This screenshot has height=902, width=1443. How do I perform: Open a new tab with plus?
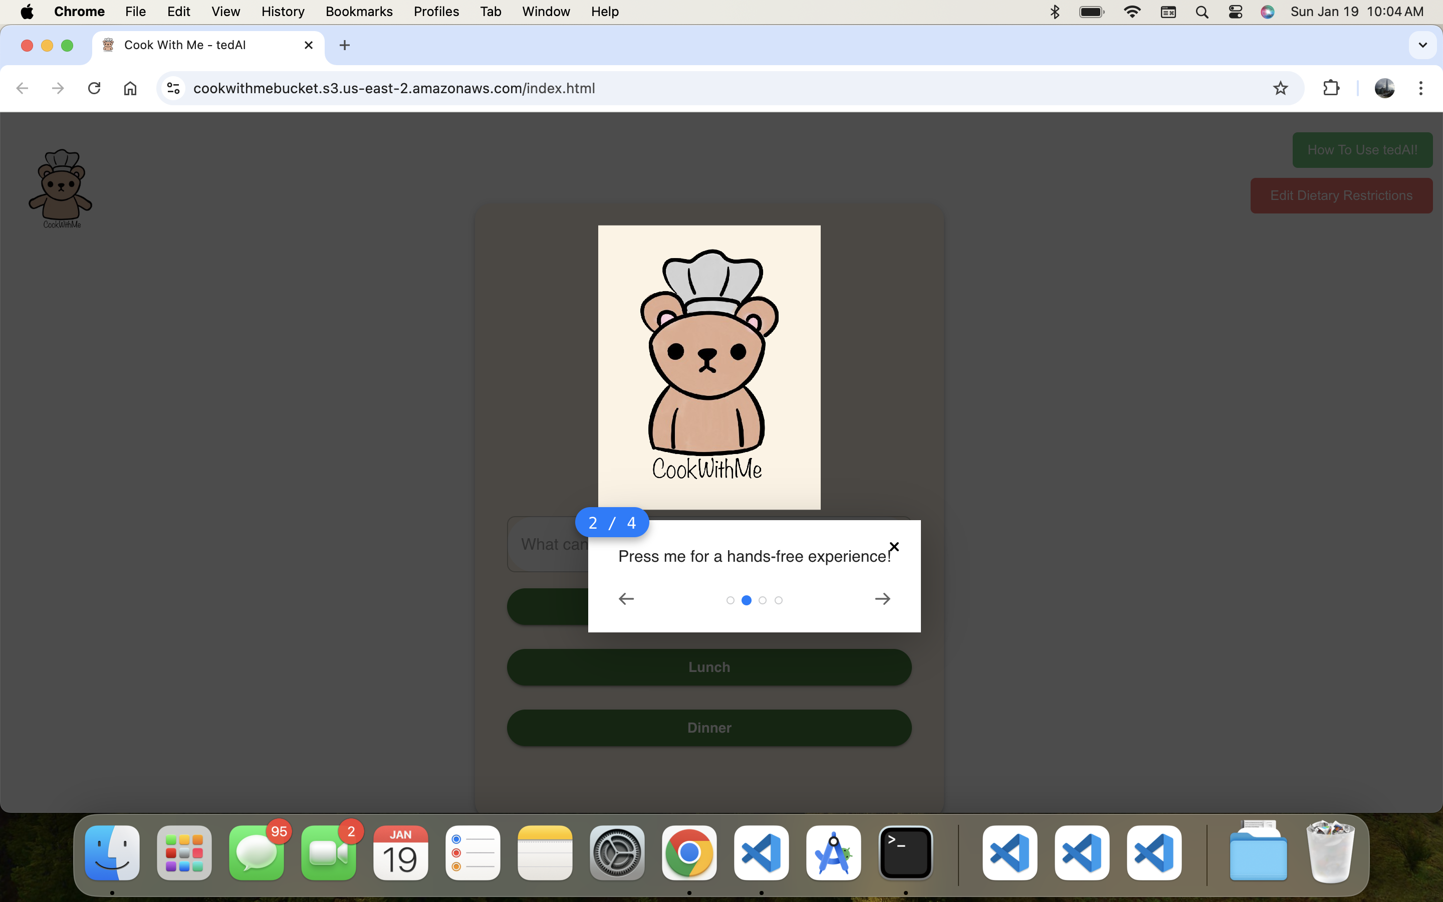click(344, 45)
